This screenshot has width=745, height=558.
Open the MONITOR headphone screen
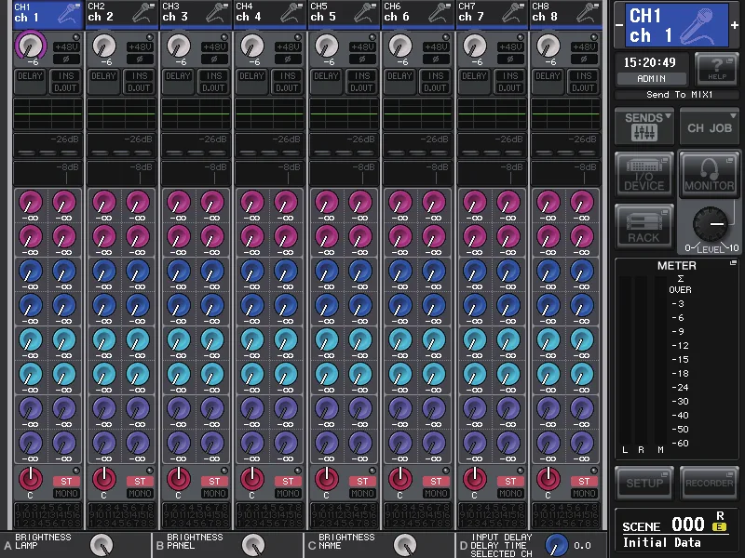709,175
